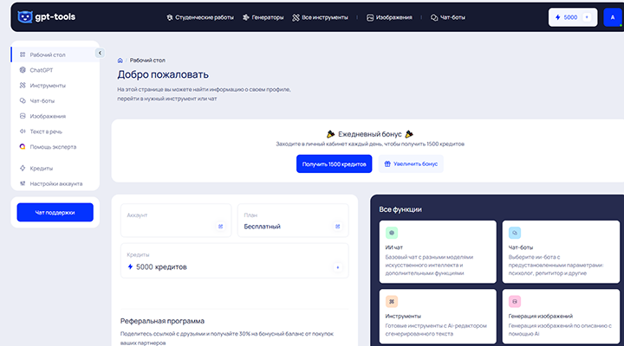Click edit icon in the Аккаунт field
This screenshot has width=624, height=346.
(x=220, y=227)
